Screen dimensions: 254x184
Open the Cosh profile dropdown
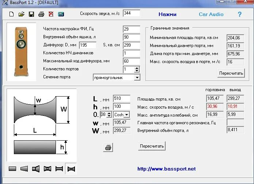(x=127, y=115)
